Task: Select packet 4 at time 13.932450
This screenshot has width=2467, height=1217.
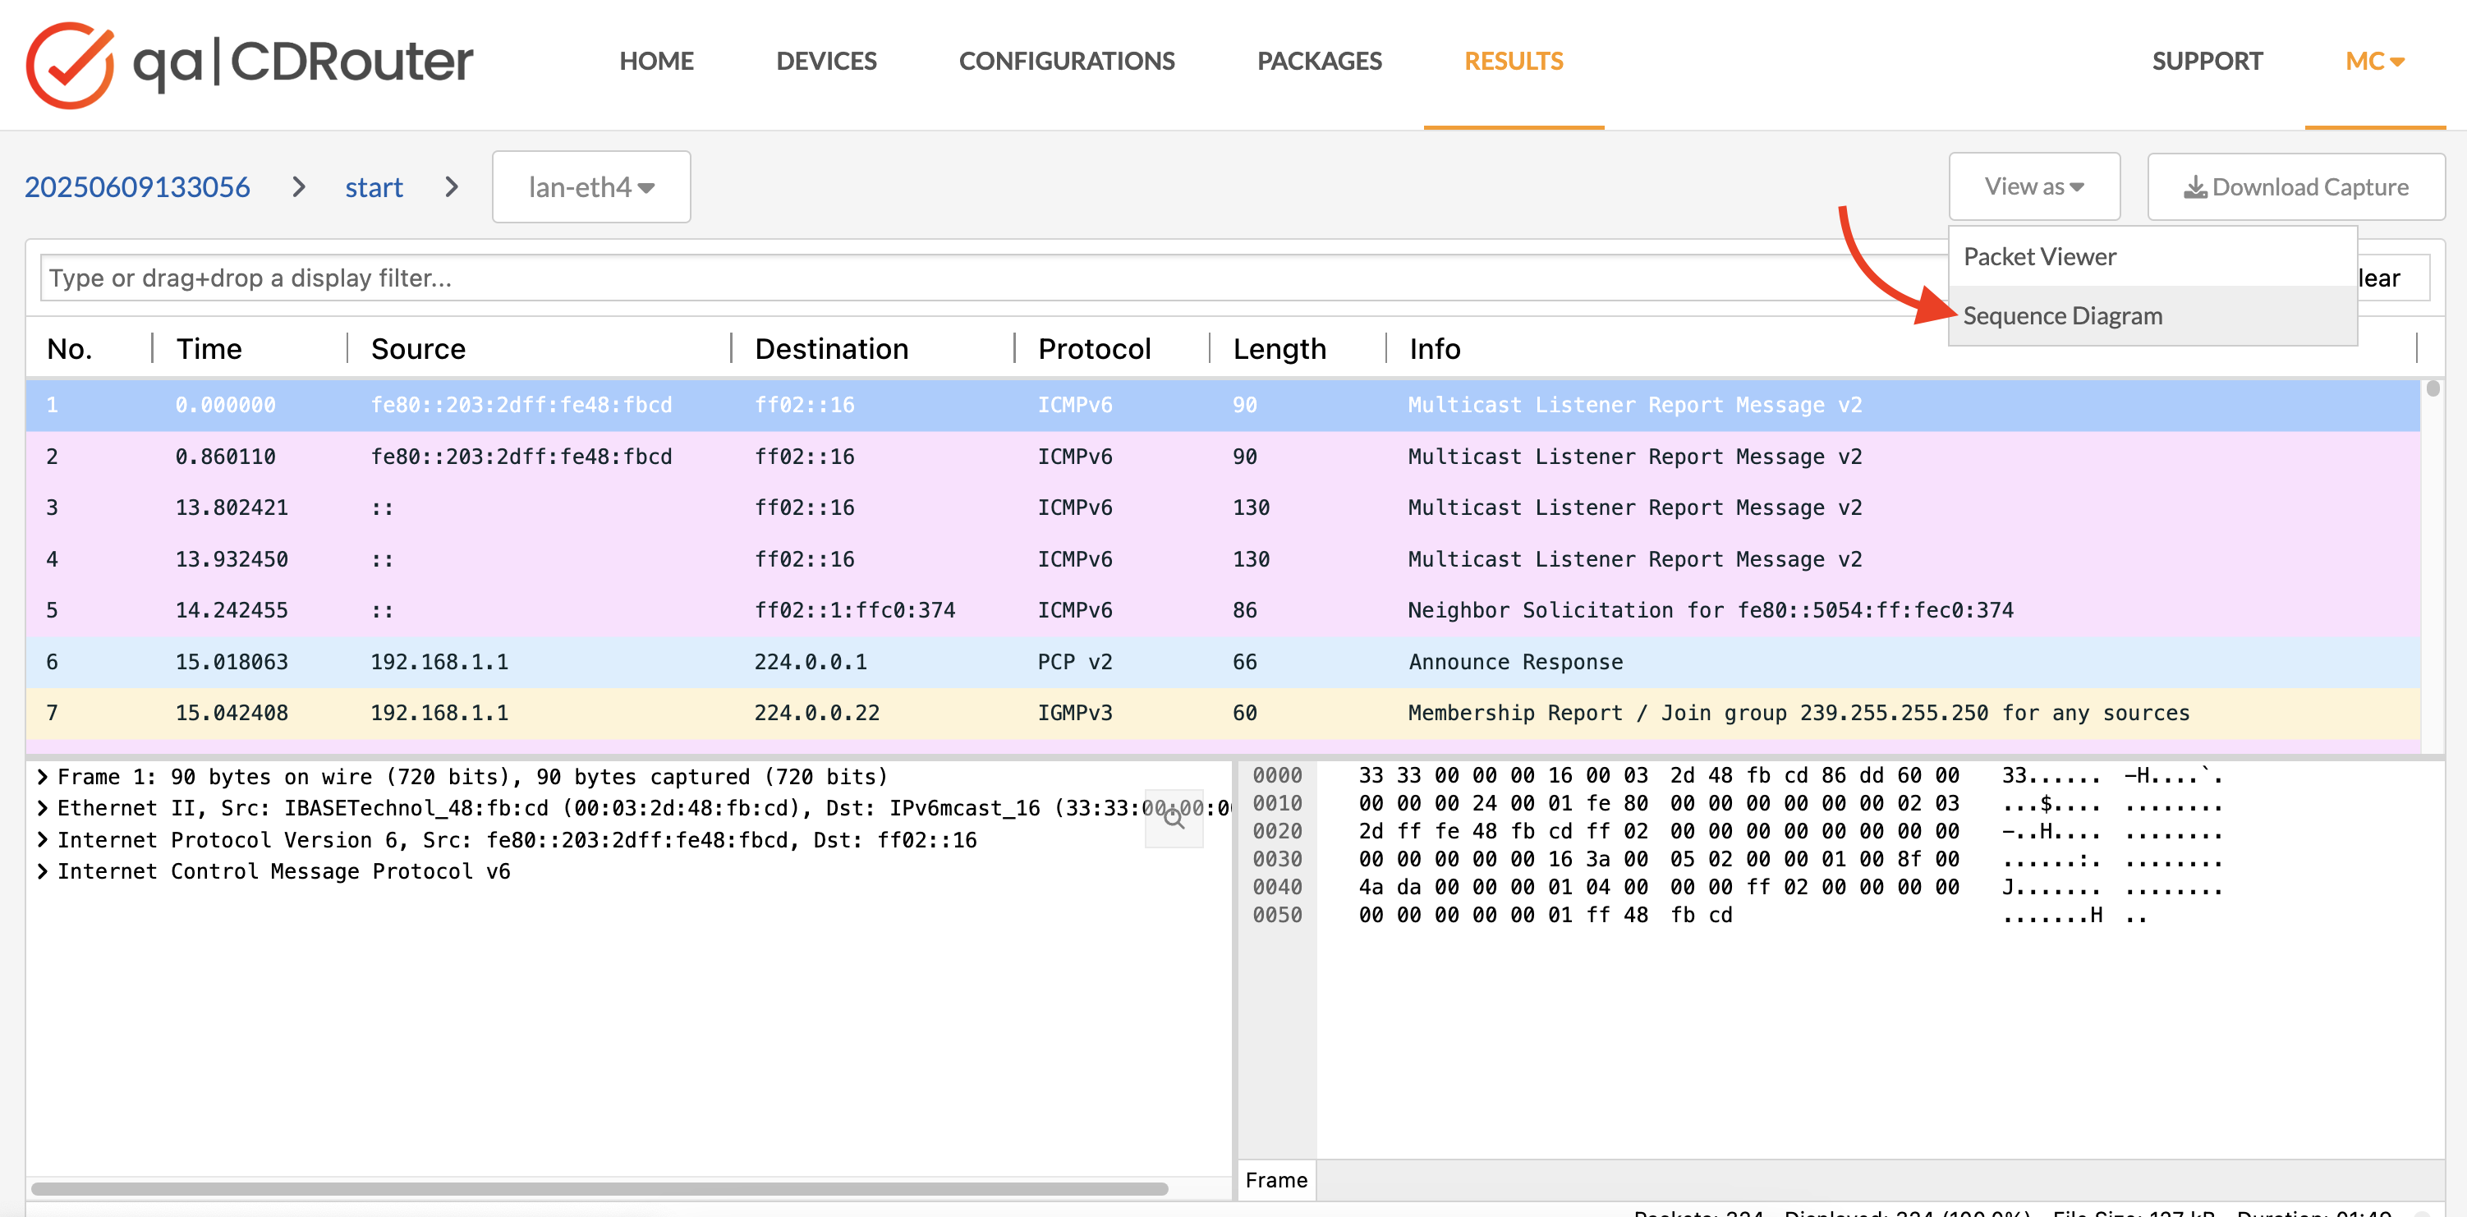Action: tap(1223, 559)
